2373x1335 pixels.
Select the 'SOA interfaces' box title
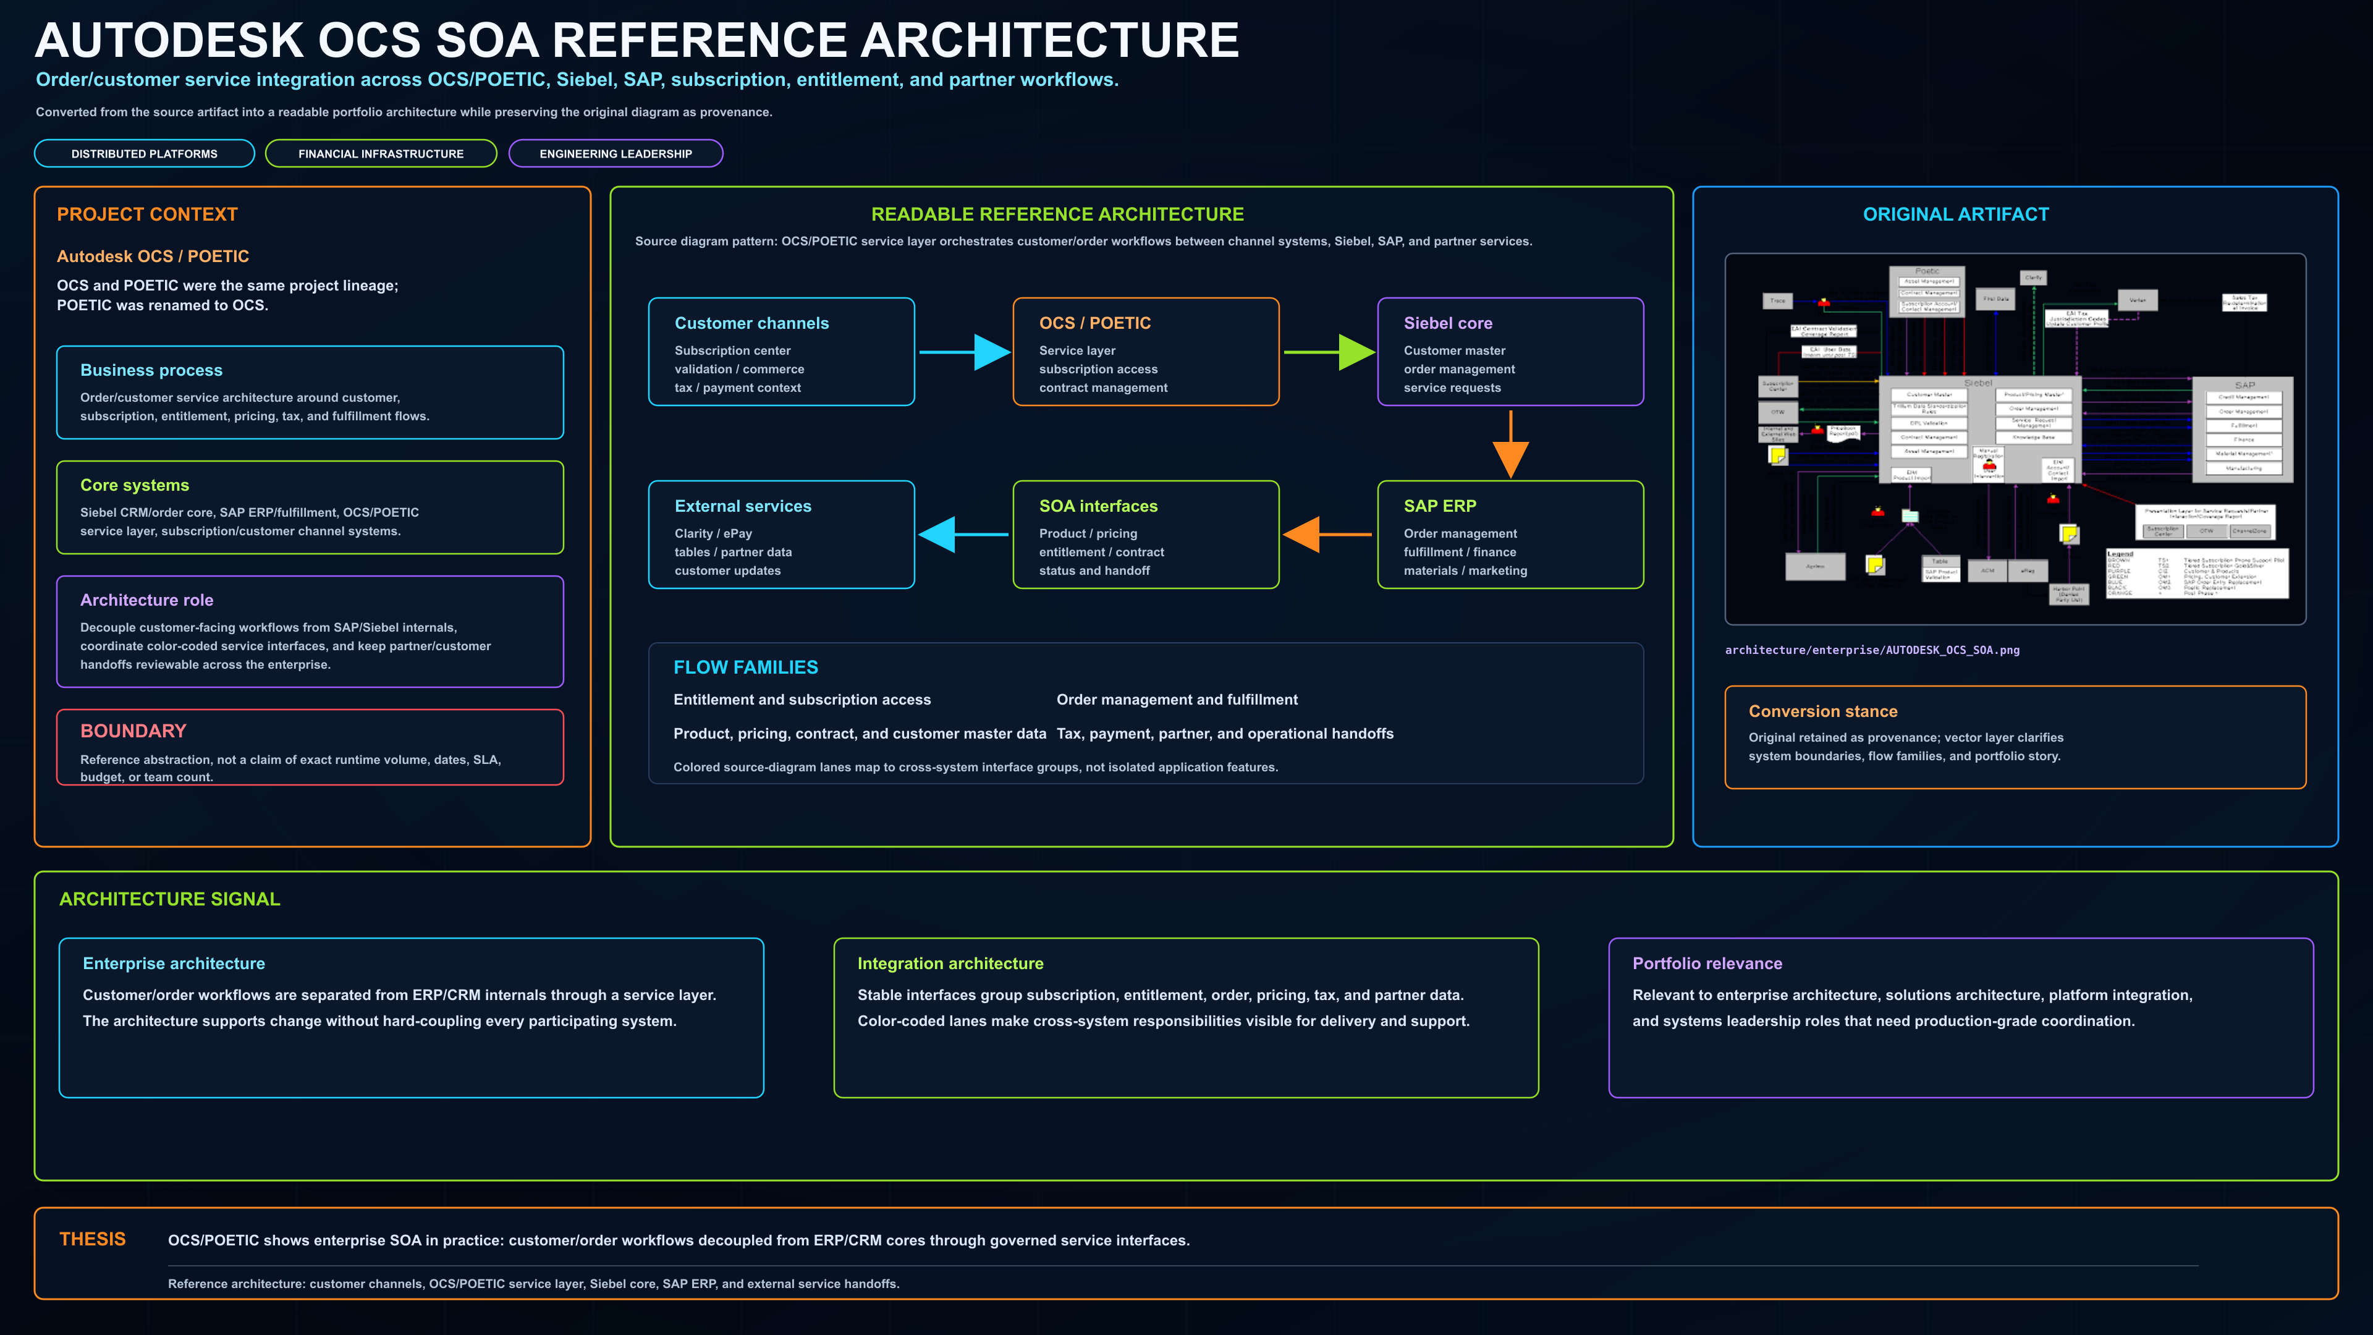[1098, 507]
